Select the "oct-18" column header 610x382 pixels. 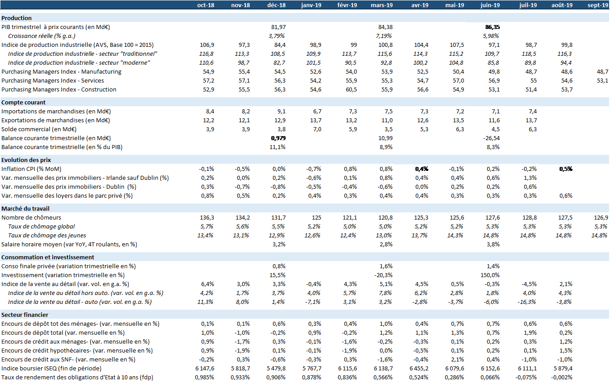[x=206, y=5]
